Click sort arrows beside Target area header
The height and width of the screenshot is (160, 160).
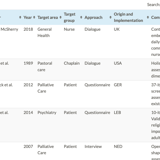[61, 17]
